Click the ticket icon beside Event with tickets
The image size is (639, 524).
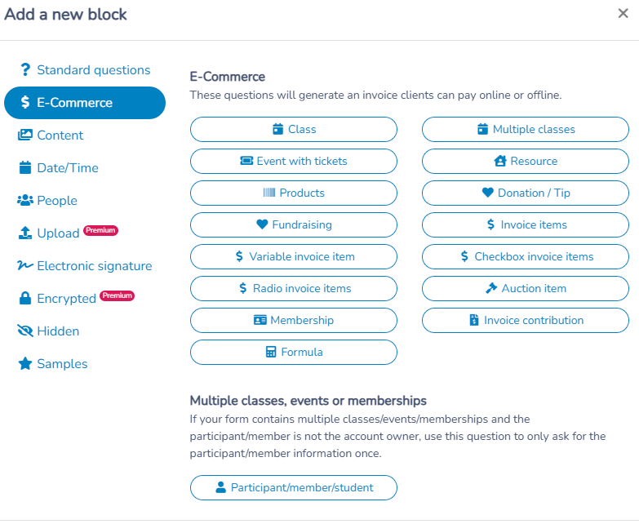(246, 161)
